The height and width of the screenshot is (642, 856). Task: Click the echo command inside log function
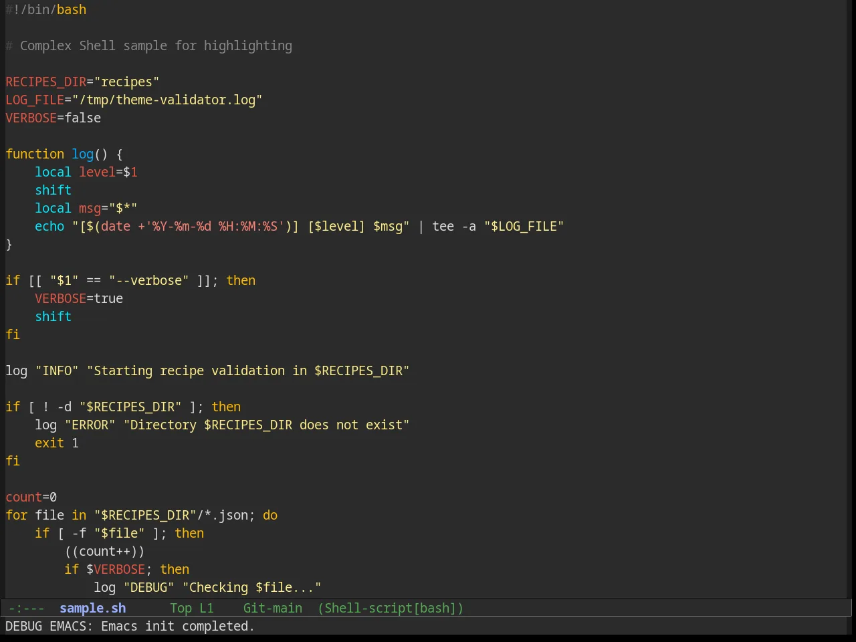(x=49, y=226)
